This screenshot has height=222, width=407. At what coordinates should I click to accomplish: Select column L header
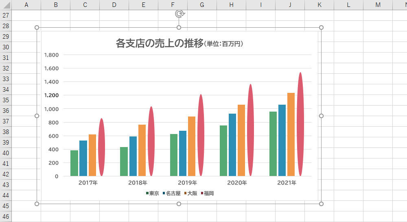349,5
